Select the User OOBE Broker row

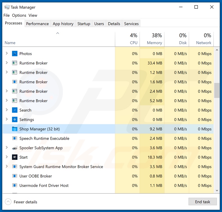point(108,176)
